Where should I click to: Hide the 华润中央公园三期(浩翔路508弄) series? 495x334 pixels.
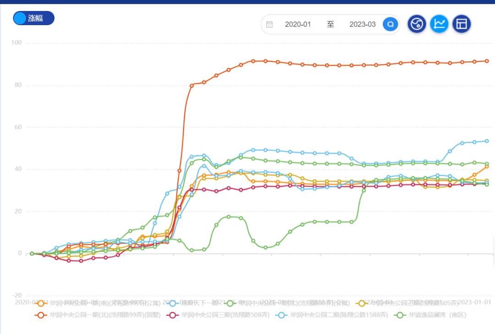click(173, 315)
